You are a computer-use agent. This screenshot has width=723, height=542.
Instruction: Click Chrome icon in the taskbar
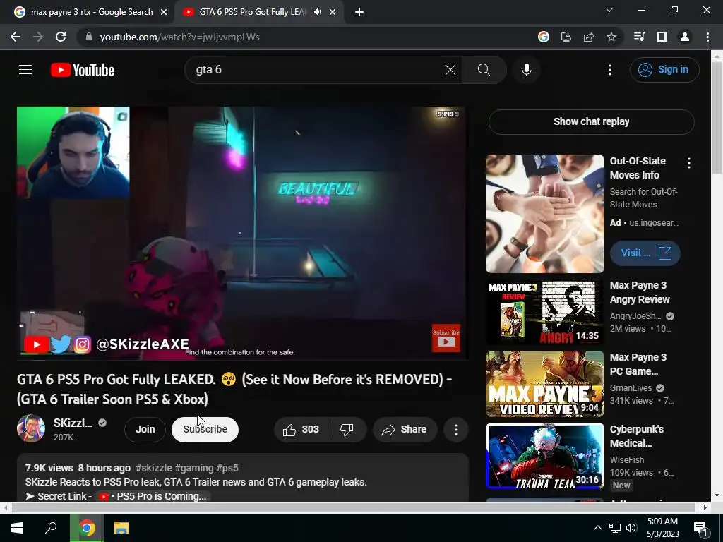pos(87,528)
